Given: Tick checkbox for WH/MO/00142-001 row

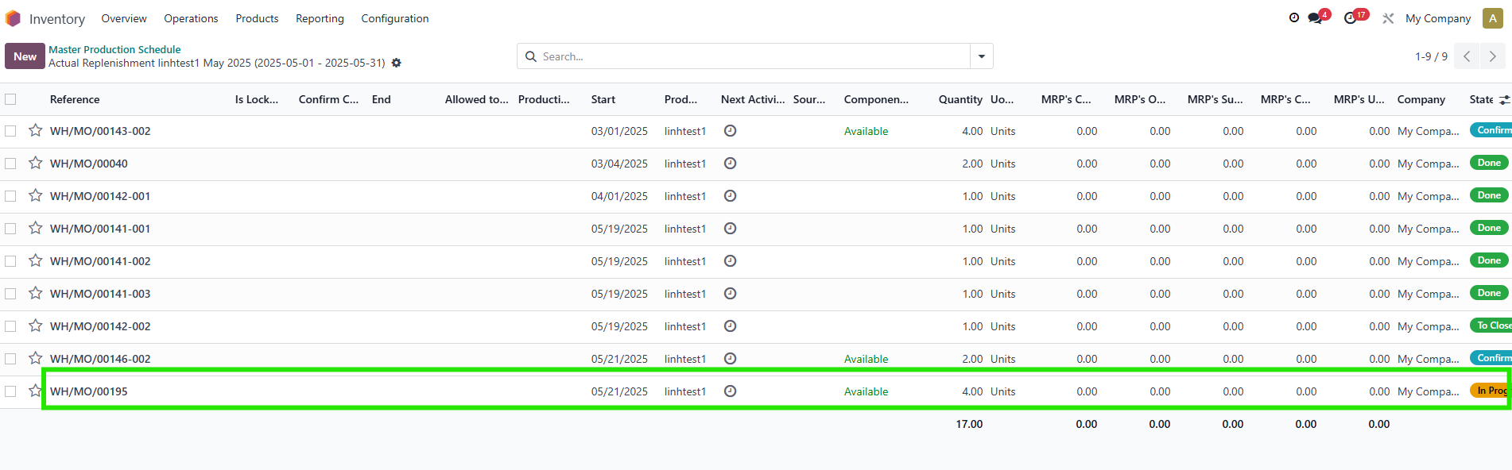Looking at the screenshot, I should 10,196.
